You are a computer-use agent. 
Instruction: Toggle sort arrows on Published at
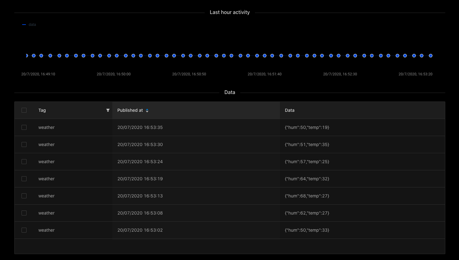(147, 111)
